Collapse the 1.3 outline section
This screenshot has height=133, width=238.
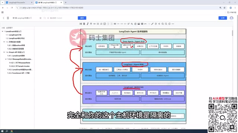(4, 42)
